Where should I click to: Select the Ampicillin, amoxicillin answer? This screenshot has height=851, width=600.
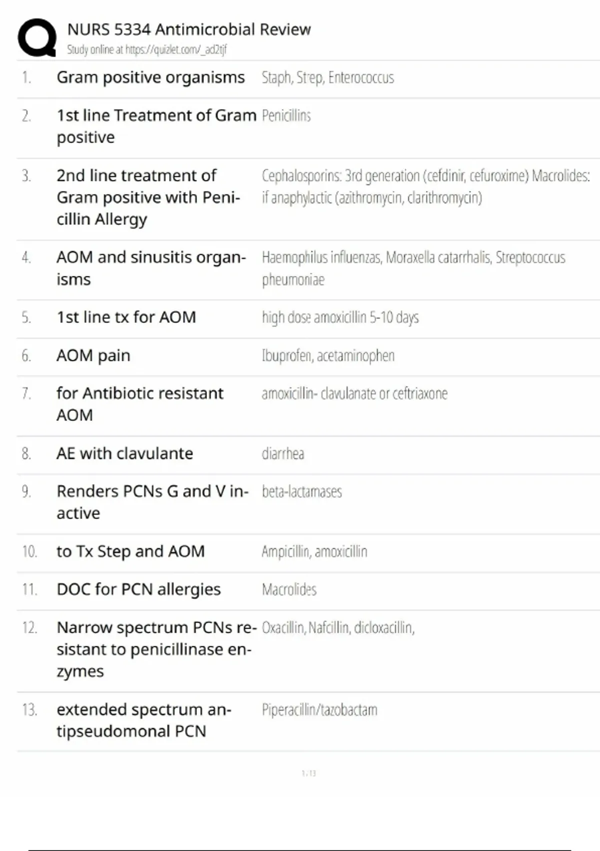(x=314, y=552)
